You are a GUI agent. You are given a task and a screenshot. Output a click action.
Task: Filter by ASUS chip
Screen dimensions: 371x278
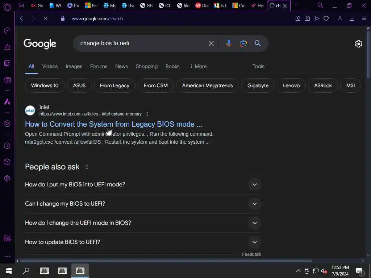[79, 85]
